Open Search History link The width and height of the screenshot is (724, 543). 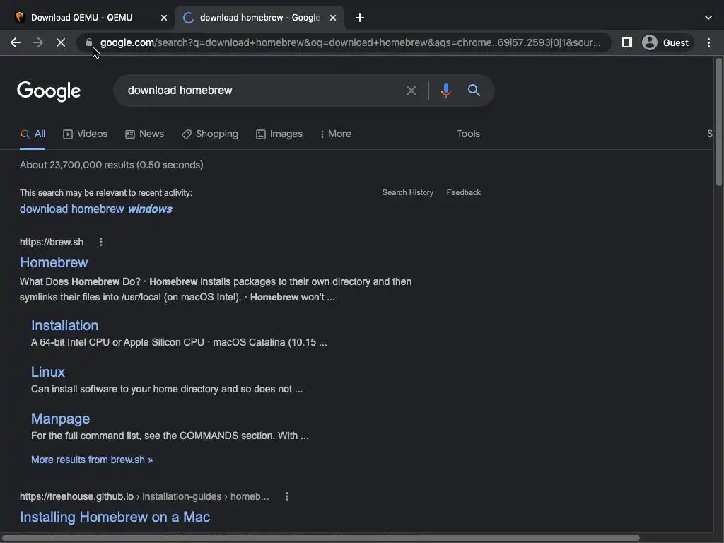(x=408, y=192)
